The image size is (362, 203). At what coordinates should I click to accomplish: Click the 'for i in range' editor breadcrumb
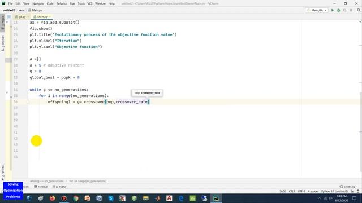coord(88,181)
